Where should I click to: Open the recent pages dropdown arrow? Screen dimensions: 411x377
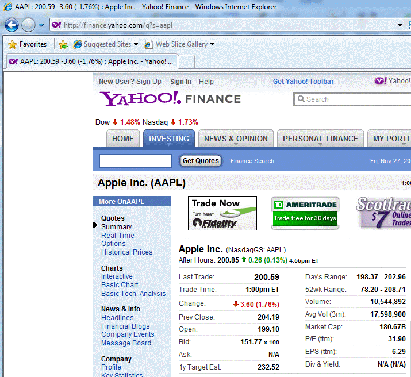click(x=41, y=25)
